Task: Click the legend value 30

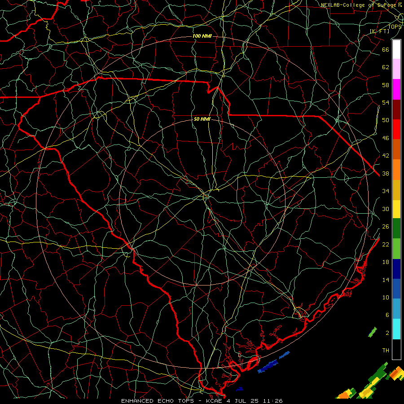Action: click(386, 209)
